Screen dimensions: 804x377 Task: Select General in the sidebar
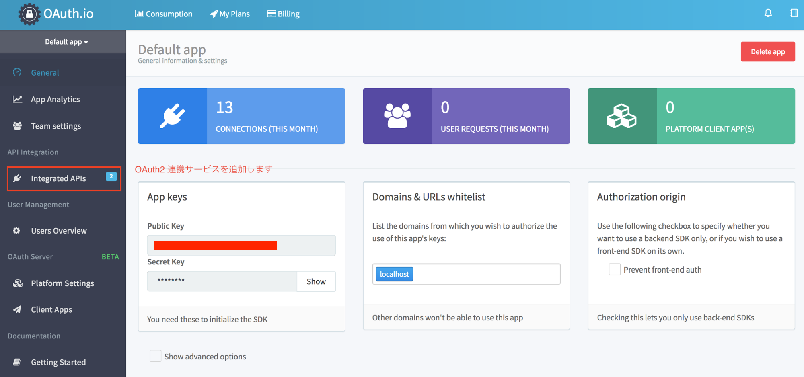pyautogui.click(x=63, y=73)
